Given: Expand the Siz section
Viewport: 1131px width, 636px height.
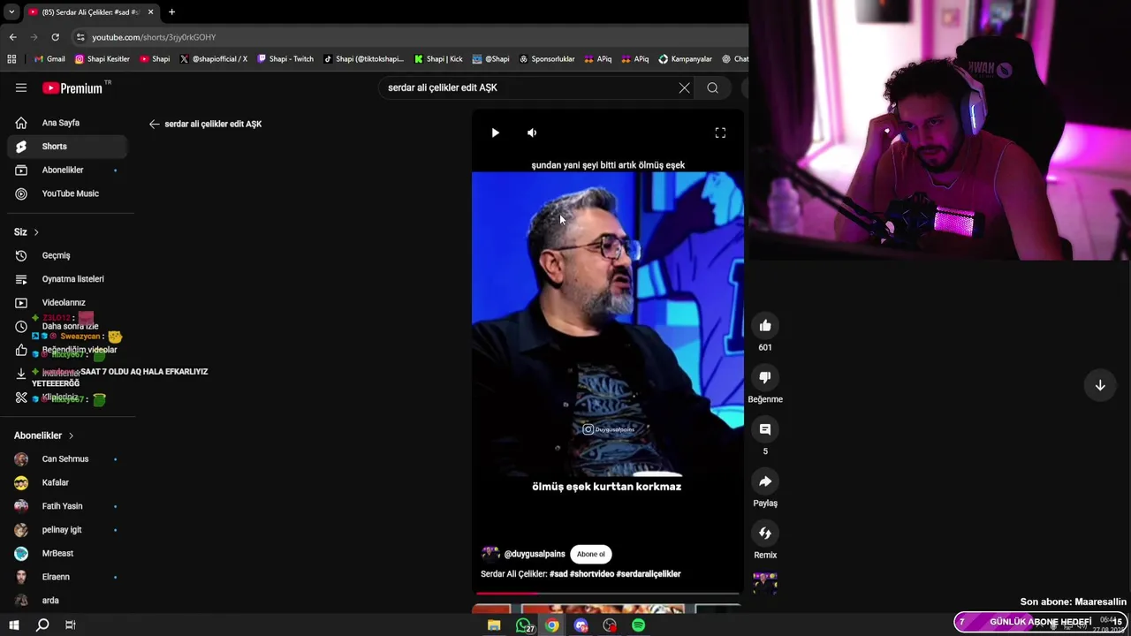Looking at the screenshot, I should point(27,232).
